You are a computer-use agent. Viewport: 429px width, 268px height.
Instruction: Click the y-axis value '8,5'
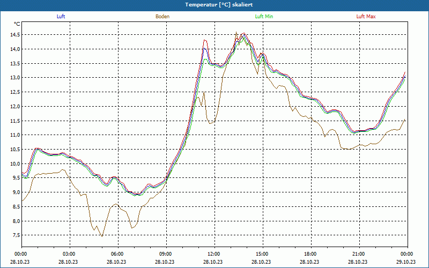(17, 207)
